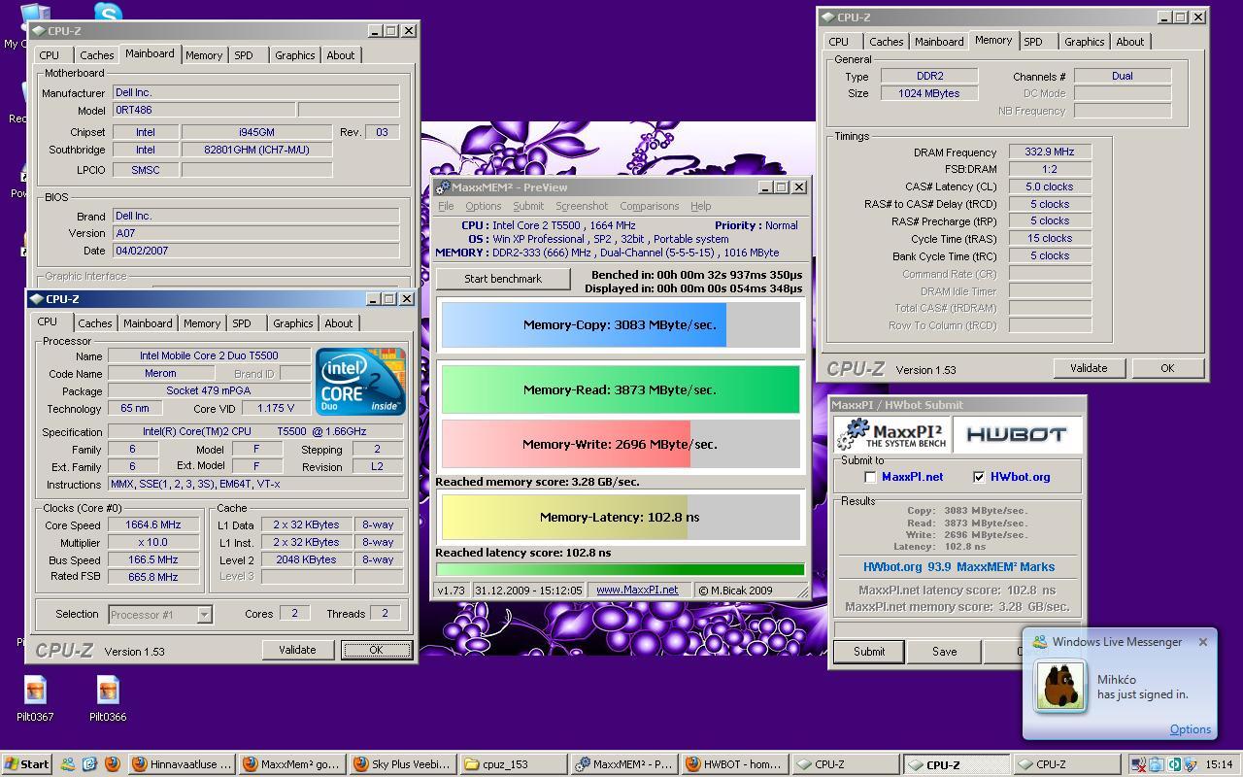Open File menu in MaxxMEM²
Viewport: 1243px width, 777px height.
click(x=446, y=206)
